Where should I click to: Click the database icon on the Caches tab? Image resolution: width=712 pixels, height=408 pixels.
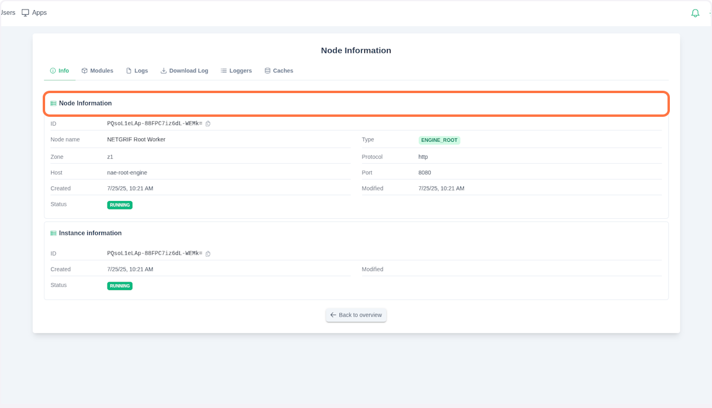coord(267,70)
